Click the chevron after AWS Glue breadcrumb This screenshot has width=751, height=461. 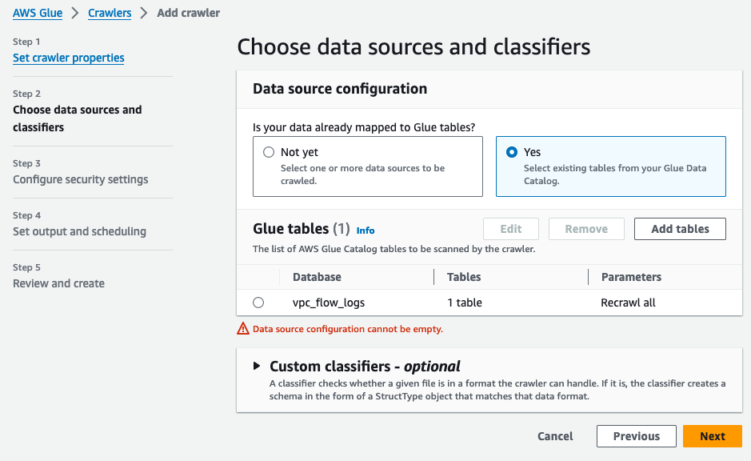click(75, 13)
